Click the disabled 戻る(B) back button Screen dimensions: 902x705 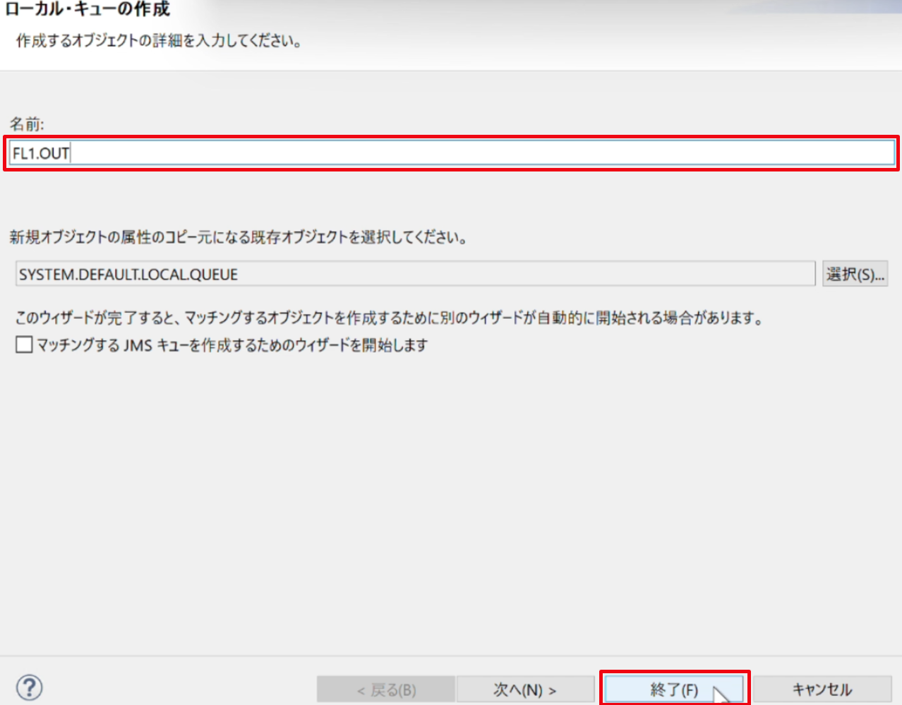click(385, 689)
